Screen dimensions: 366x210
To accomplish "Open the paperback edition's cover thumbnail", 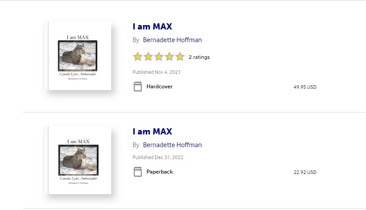I will [78, 160].
